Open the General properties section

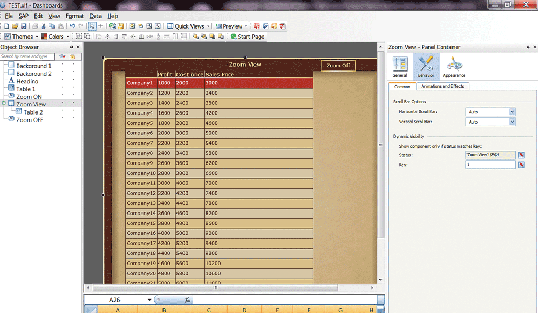400,67
